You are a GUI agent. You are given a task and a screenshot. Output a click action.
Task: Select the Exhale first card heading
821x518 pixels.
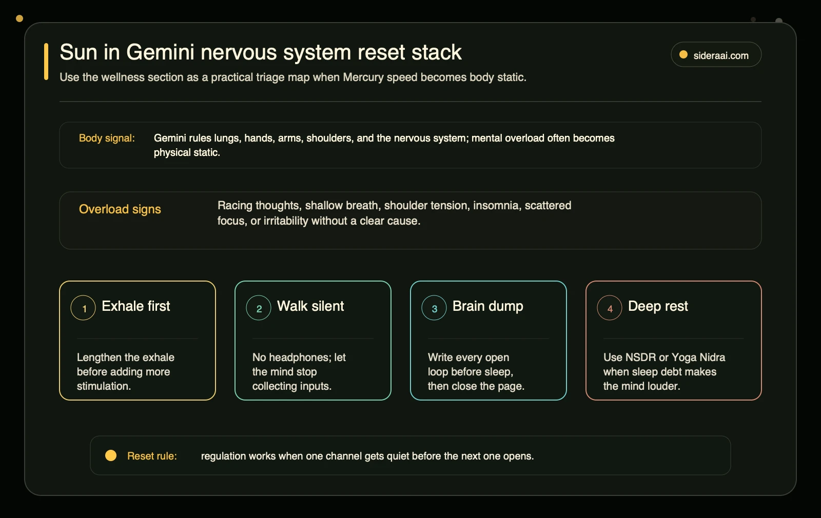click(x=136, y=306)
